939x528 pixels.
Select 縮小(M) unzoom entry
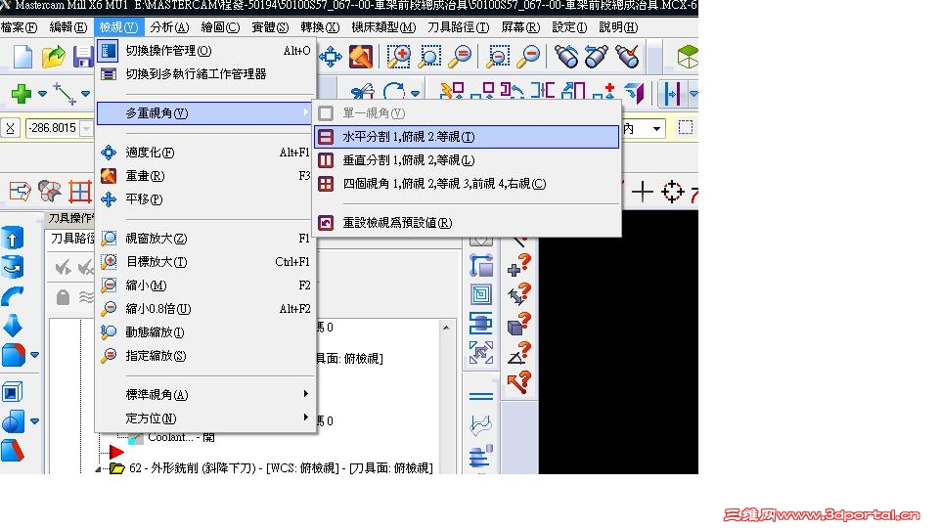click(205, 286)
